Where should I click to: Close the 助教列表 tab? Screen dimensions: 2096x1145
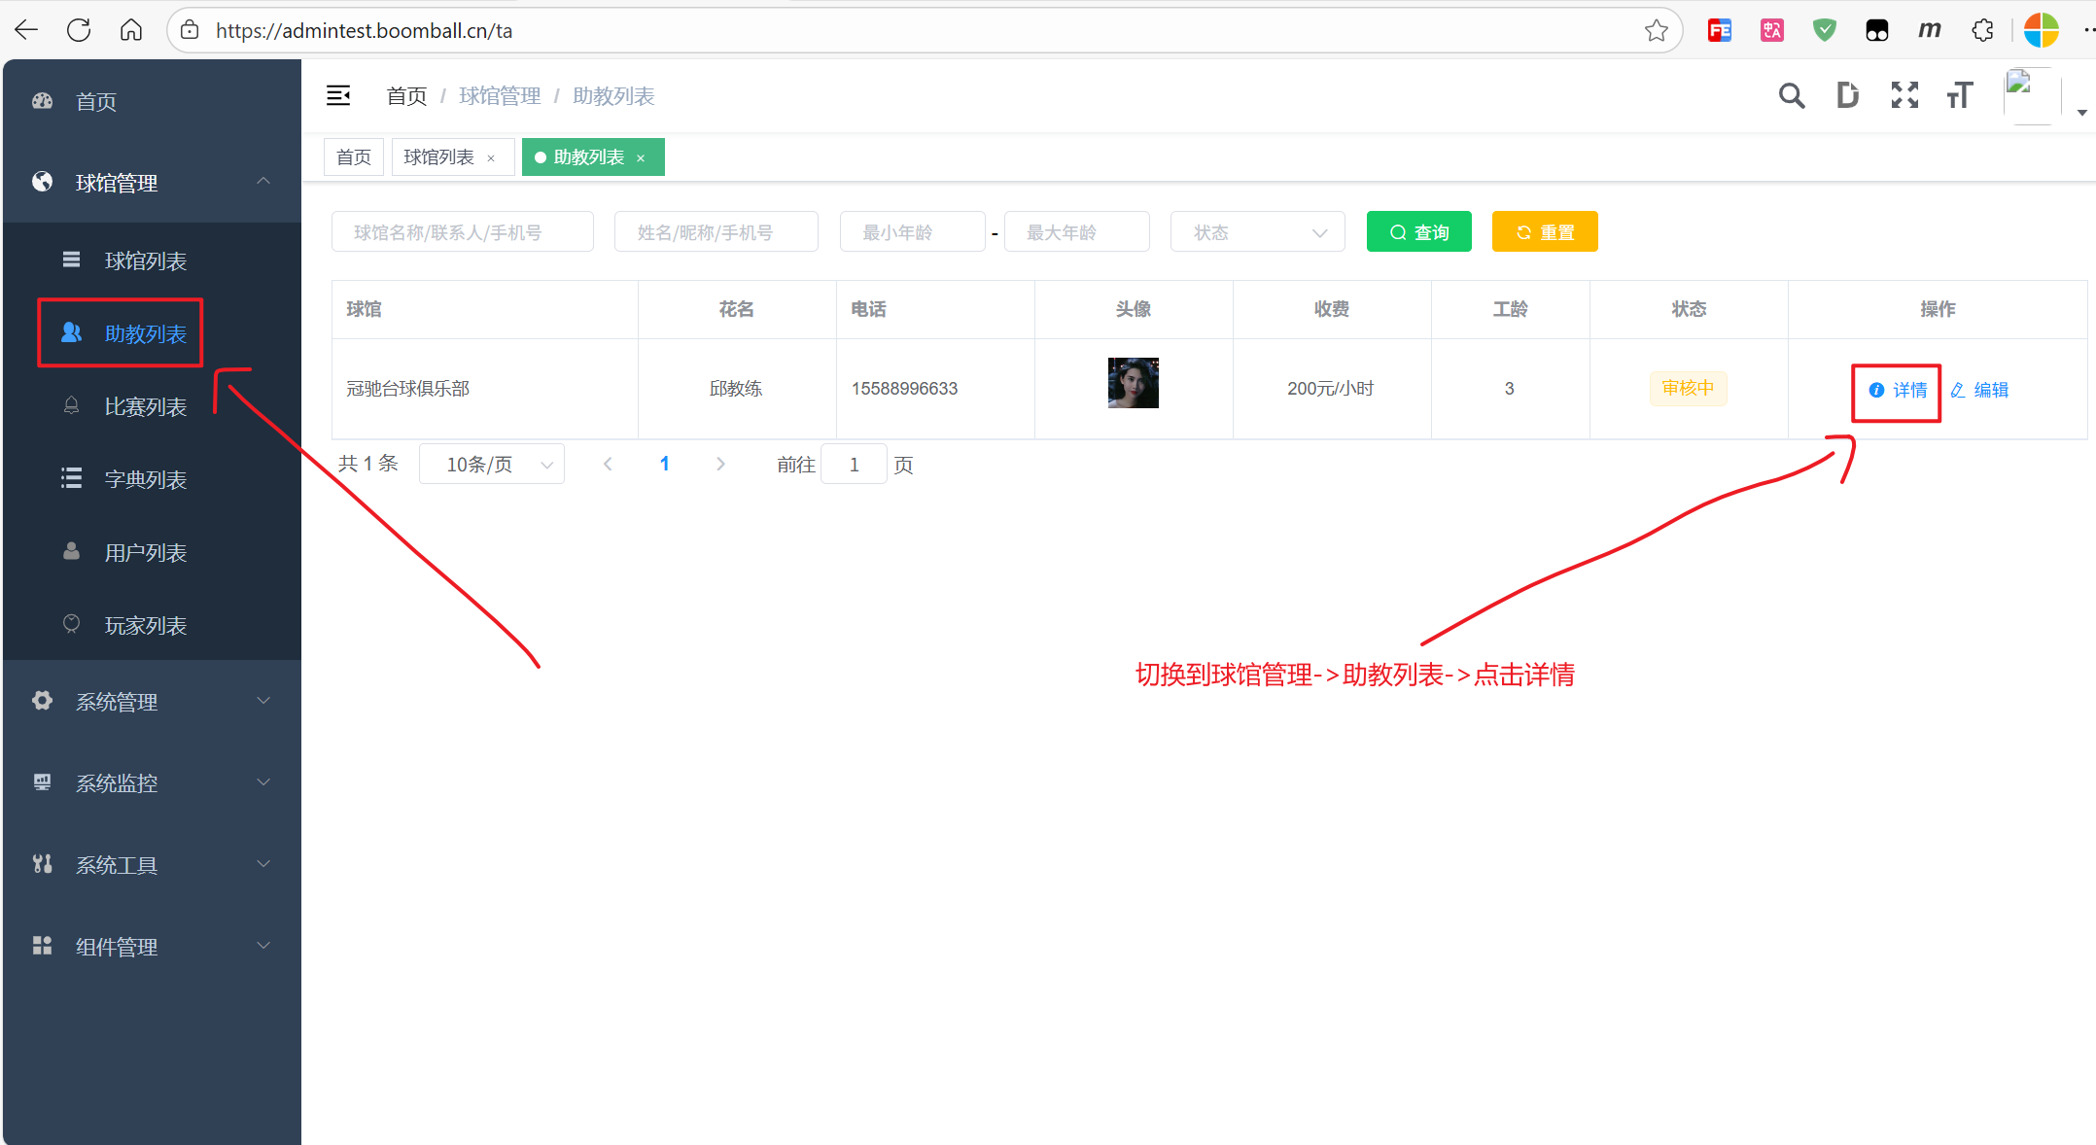[641, 158]
